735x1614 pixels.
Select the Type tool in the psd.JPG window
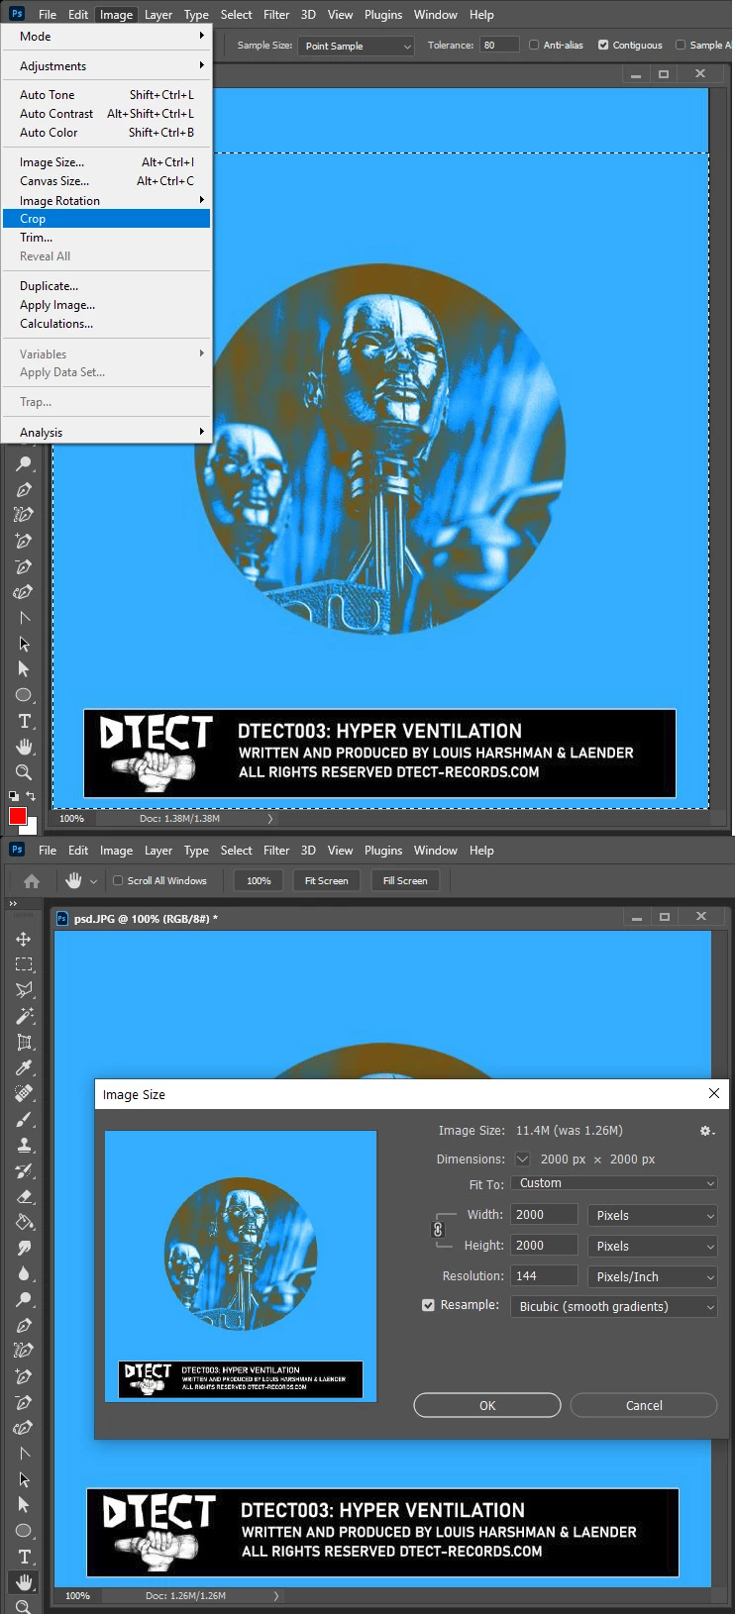[x=24, y=1557]
